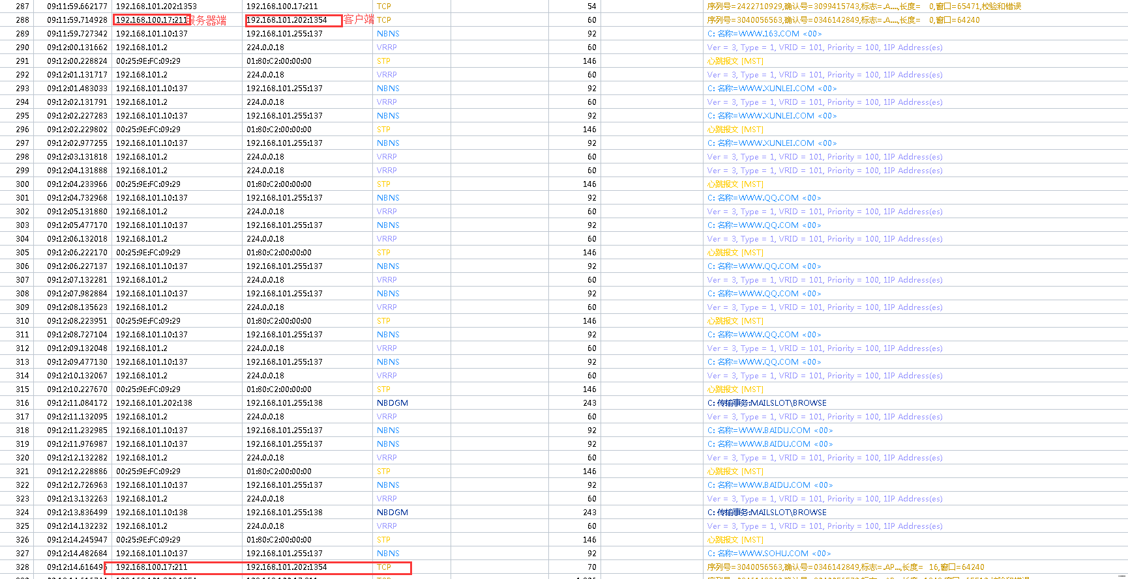The height and width of the screenshot is (579, 1128).
Task: Click destination 224.0.0.18 in packet 294
Action: 265,102
